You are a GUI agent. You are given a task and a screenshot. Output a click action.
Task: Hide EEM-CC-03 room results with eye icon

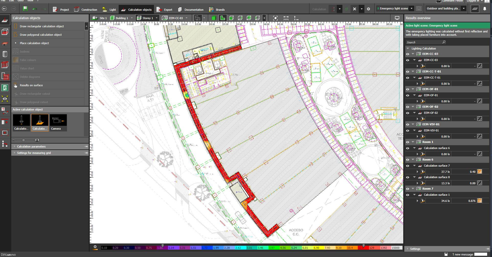tap(408, 54)
